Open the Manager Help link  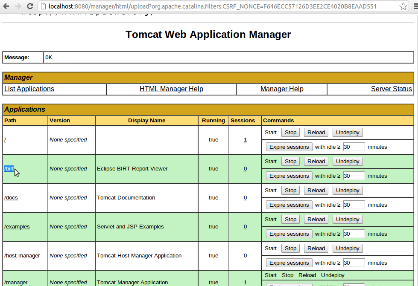282,89
